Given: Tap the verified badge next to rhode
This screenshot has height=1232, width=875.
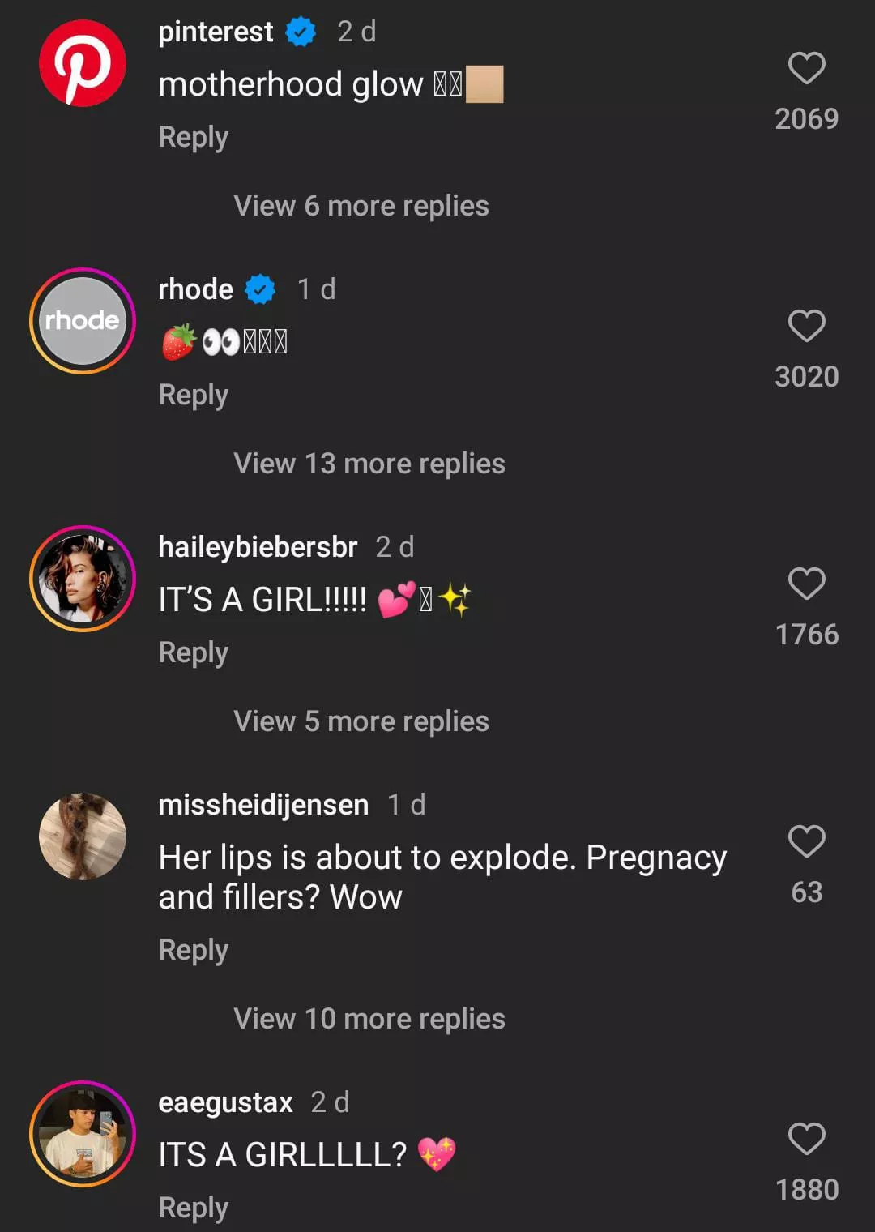Looking at the screenshot, I should (260, 289).
